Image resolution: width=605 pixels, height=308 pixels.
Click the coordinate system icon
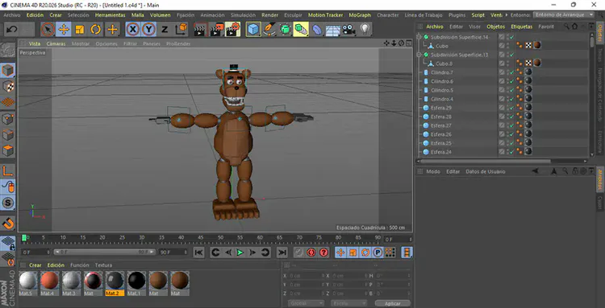[181, 29]
